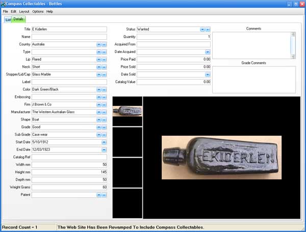The height and width of the screenshot is (232, 306).
Task: Switch to the List tab
Action: 8,20
